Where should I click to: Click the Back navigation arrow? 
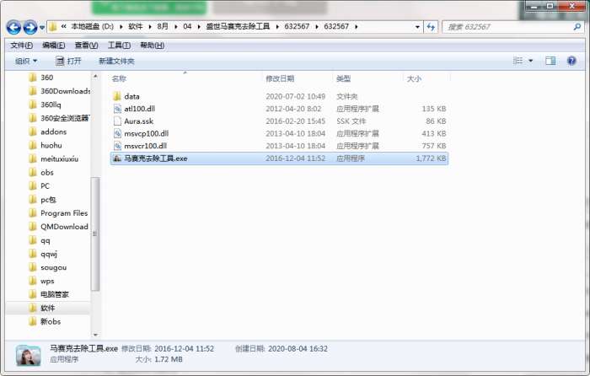tap(13, 27)
